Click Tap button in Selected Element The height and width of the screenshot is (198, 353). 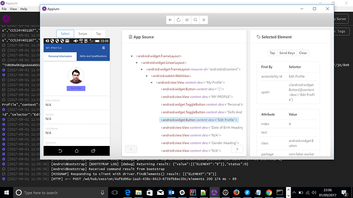point(272,53)
